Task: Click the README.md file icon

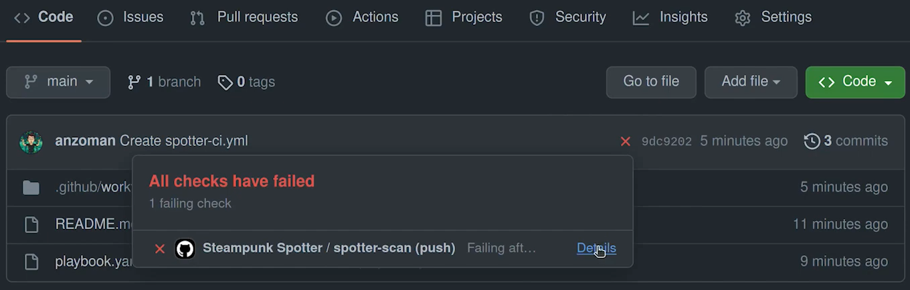Action: click(31, 224)
